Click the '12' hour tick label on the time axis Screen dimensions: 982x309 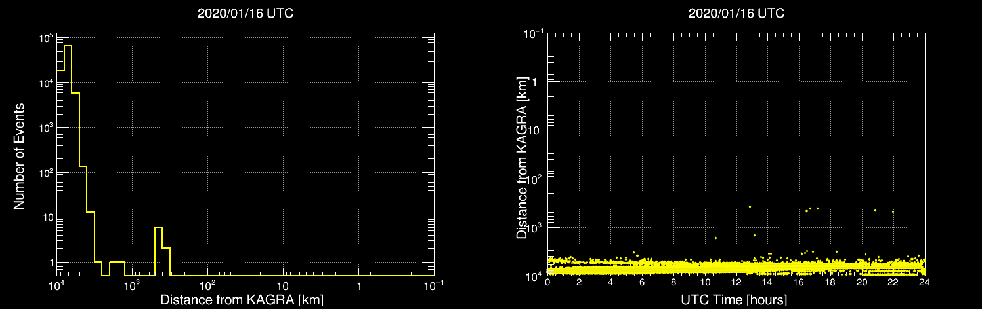click(736, 283)
